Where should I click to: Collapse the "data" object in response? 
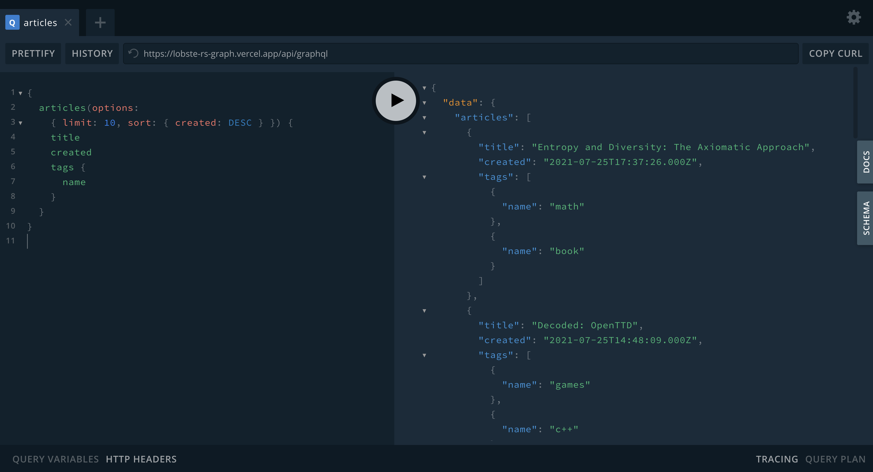(424, 103)
